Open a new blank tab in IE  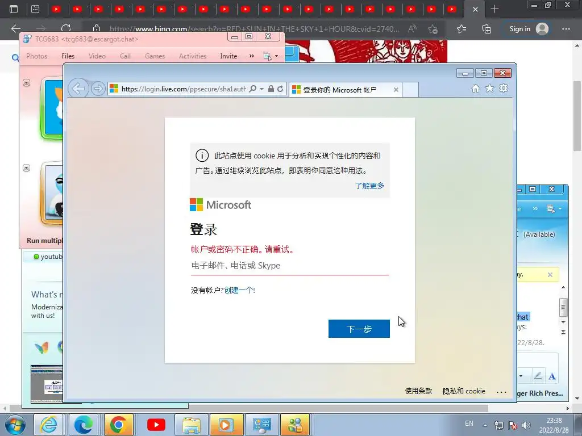(x=410, y=90)
